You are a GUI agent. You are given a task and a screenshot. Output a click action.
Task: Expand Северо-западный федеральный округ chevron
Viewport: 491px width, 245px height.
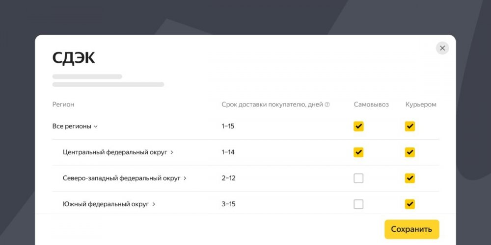(185, 178)
